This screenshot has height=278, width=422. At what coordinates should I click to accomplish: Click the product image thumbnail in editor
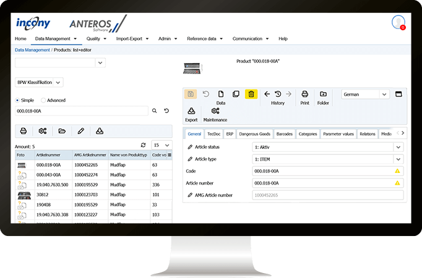coord(192,68)
